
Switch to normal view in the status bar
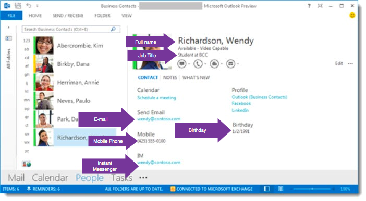267,189
